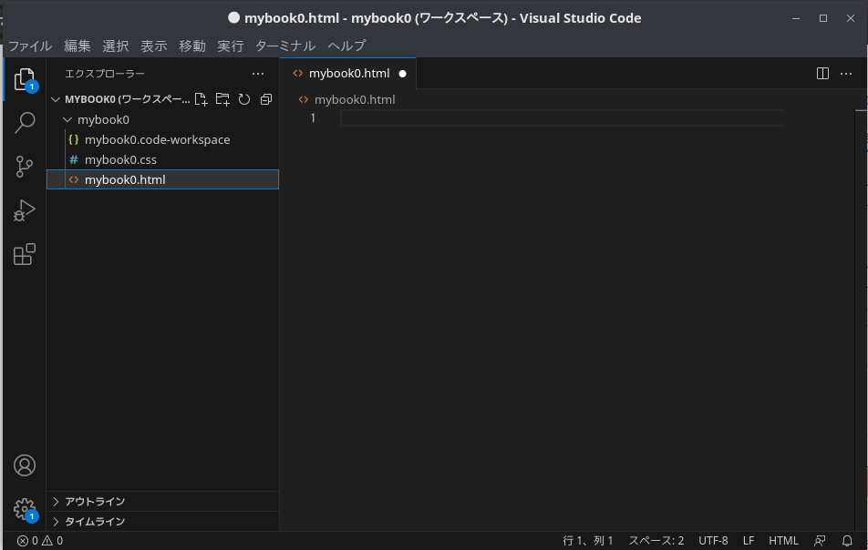Open the 移動 menu
Viewport: 868px width, 550px height.
click(192, 46)
